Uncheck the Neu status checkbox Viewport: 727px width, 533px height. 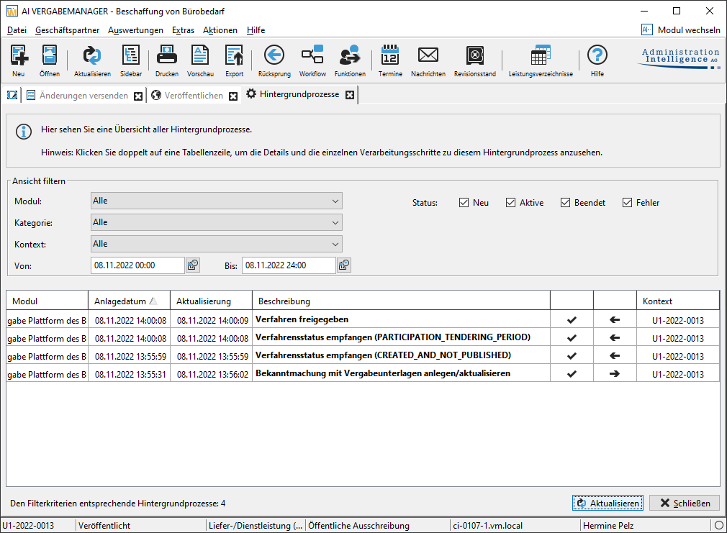464,203
